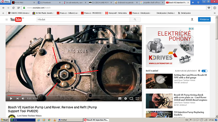Open the Honeywell - Volná místa bookmark
The width and height of the screenshot is (218, 122).
pyautogui.click(x=116, y=13)
